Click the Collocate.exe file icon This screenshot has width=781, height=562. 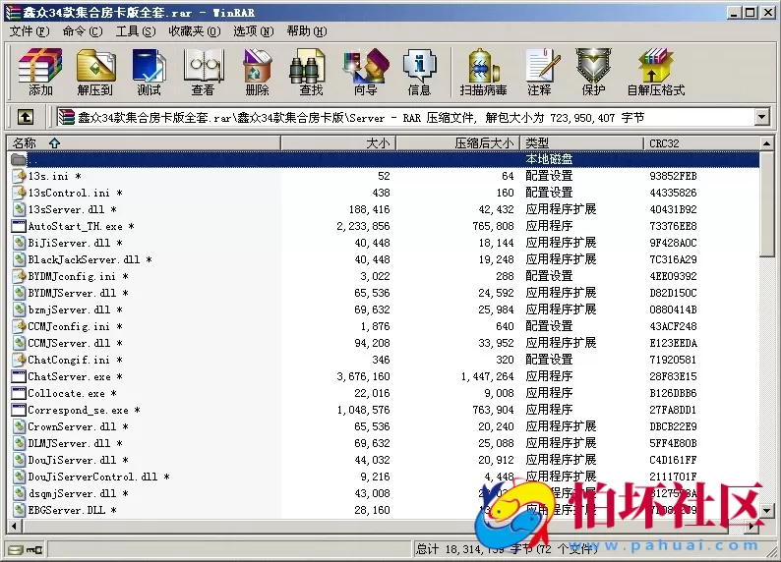[19, 393]
